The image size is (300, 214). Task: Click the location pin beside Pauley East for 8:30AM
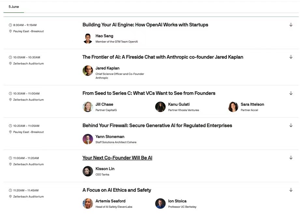pos(10,31)
